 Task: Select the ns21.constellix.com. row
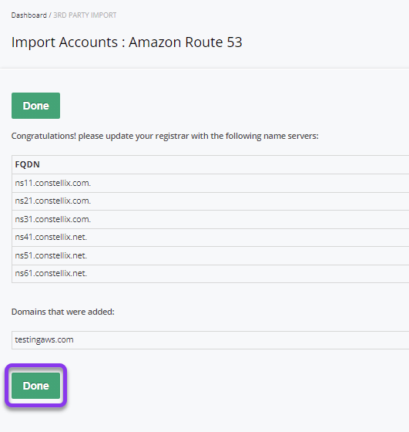click(210, 201)
